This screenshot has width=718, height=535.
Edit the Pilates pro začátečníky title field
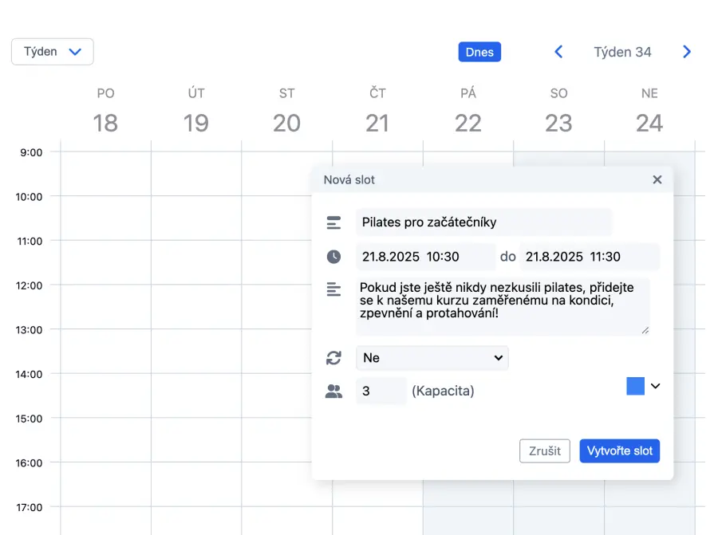[x=483, y=222]
